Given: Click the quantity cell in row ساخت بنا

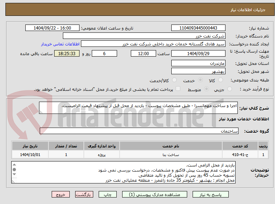Looking at the screenshot, I should pyautogui.click(x=66, y=155).
